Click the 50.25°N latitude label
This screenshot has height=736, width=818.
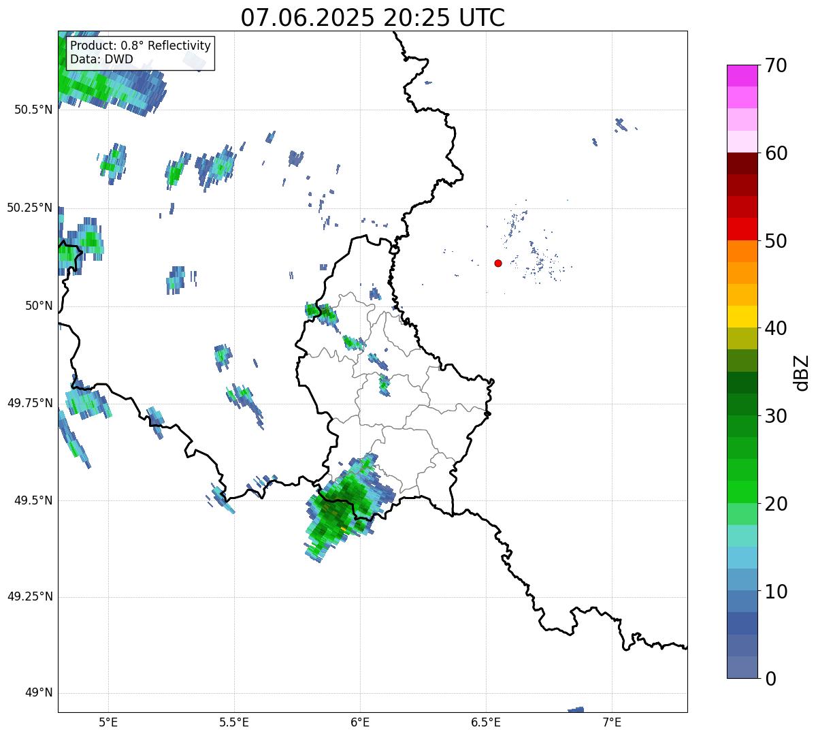(30, 208)
